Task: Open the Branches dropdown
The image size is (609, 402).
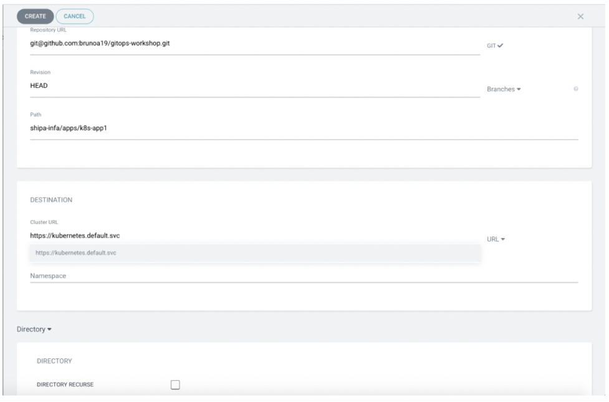Action: point(502,89)
